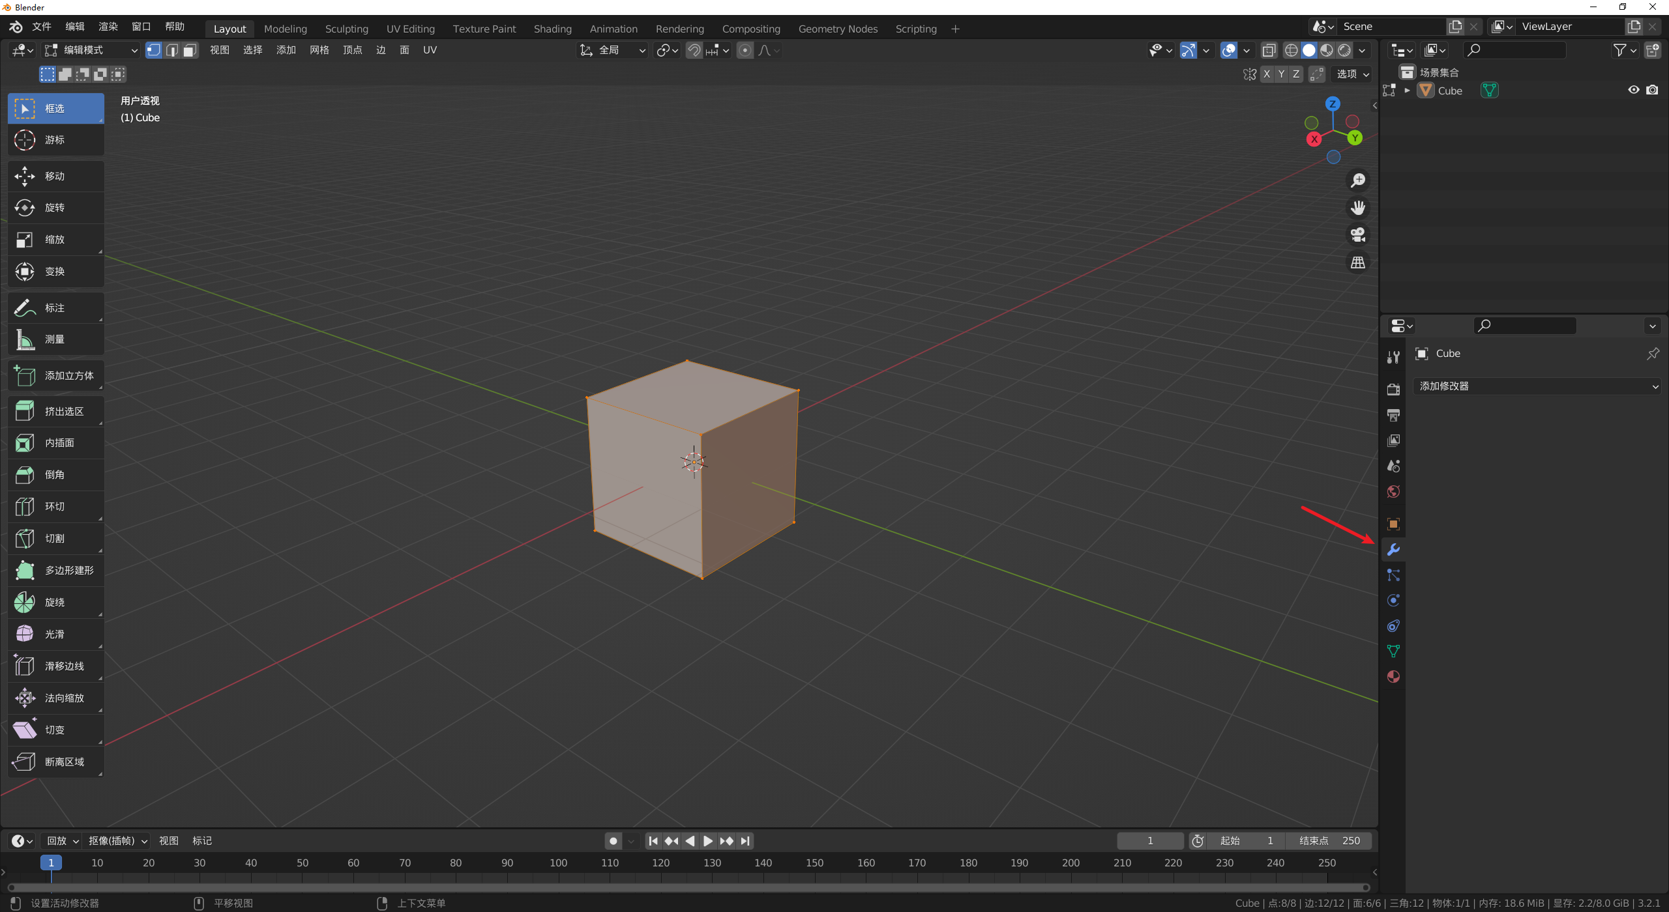Select the Spin (旋绕) tool

[x=55, y=603]
